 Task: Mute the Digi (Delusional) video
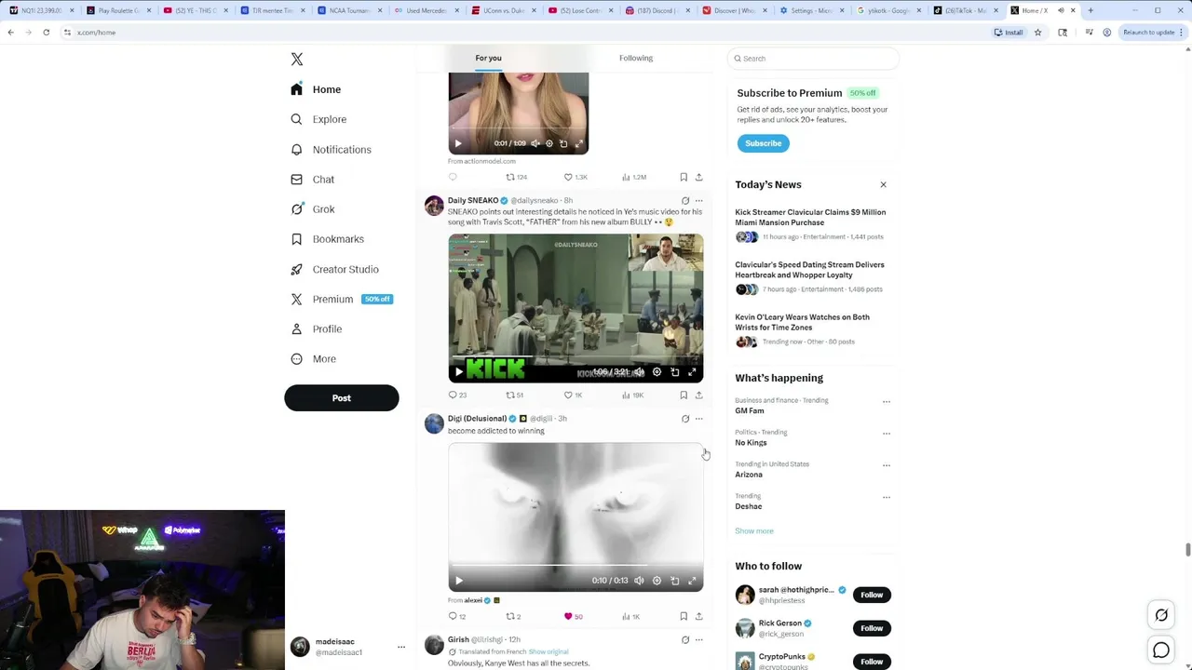pyautogui.click(x=639, y=581)
